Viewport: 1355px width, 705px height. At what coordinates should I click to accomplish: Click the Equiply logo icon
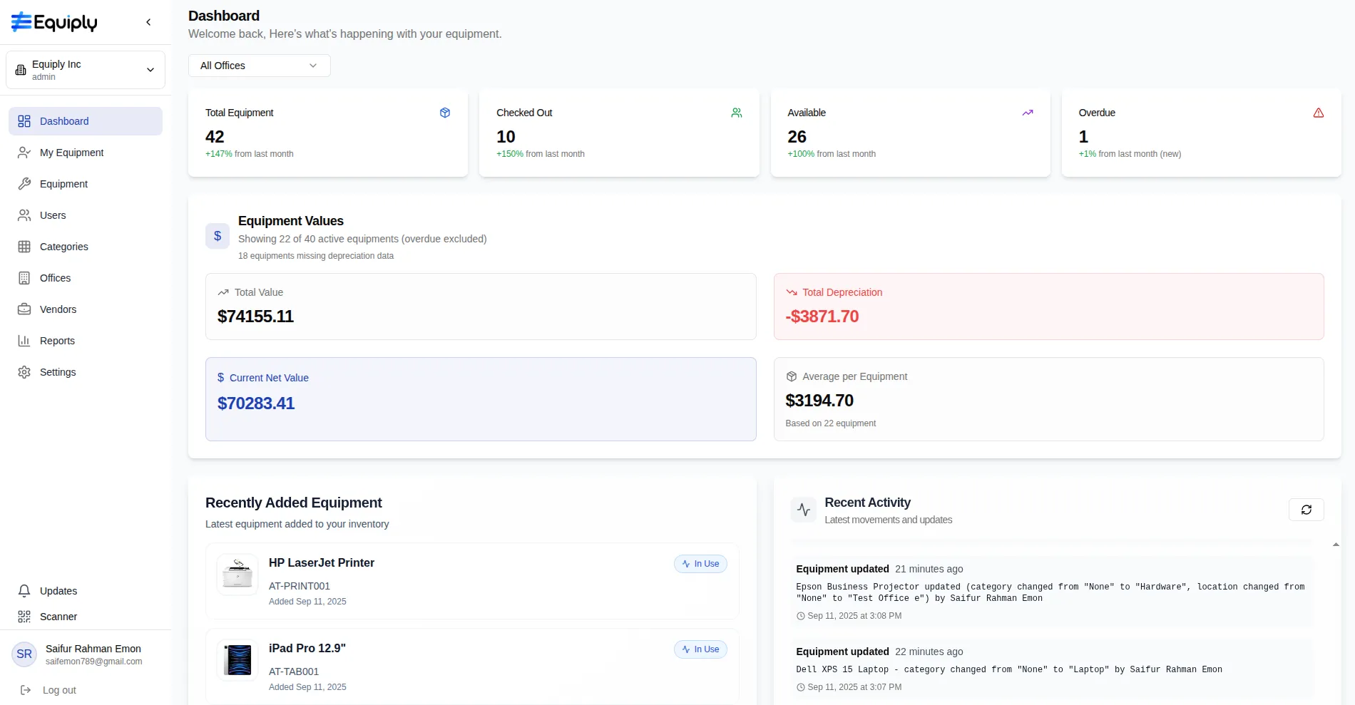[21, 22]
